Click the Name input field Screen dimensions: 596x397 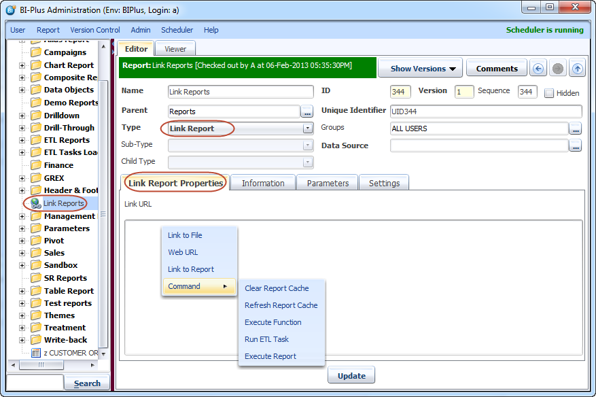coord(240,92)
